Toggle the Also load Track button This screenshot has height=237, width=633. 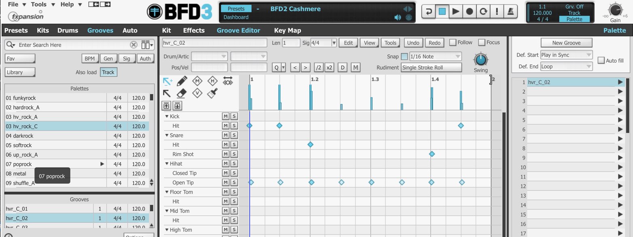(108, 72)
